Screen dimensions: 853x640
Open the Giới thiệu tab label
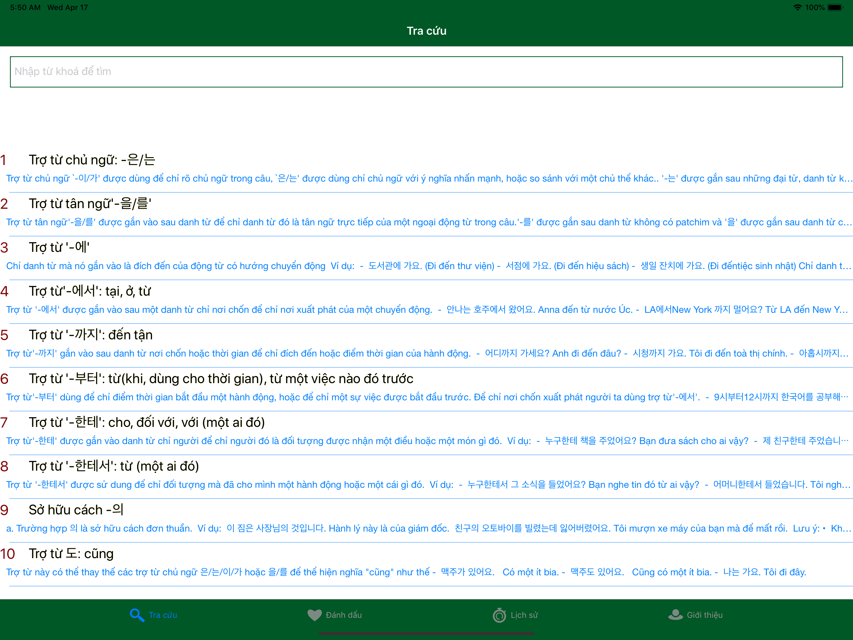pos(704,615)
